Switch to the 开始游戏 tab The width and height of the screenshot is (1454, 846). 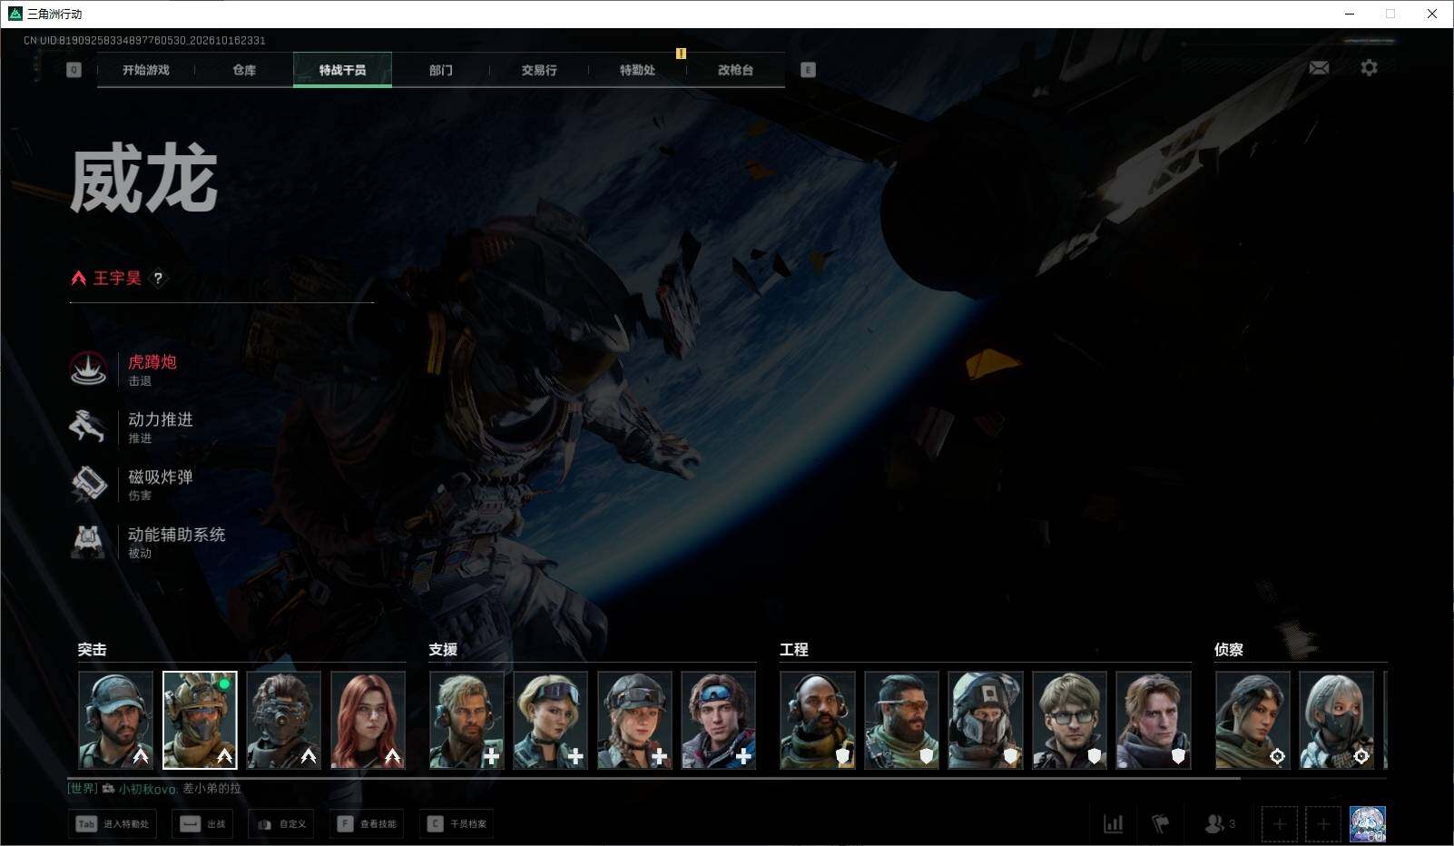pos(146,70)
